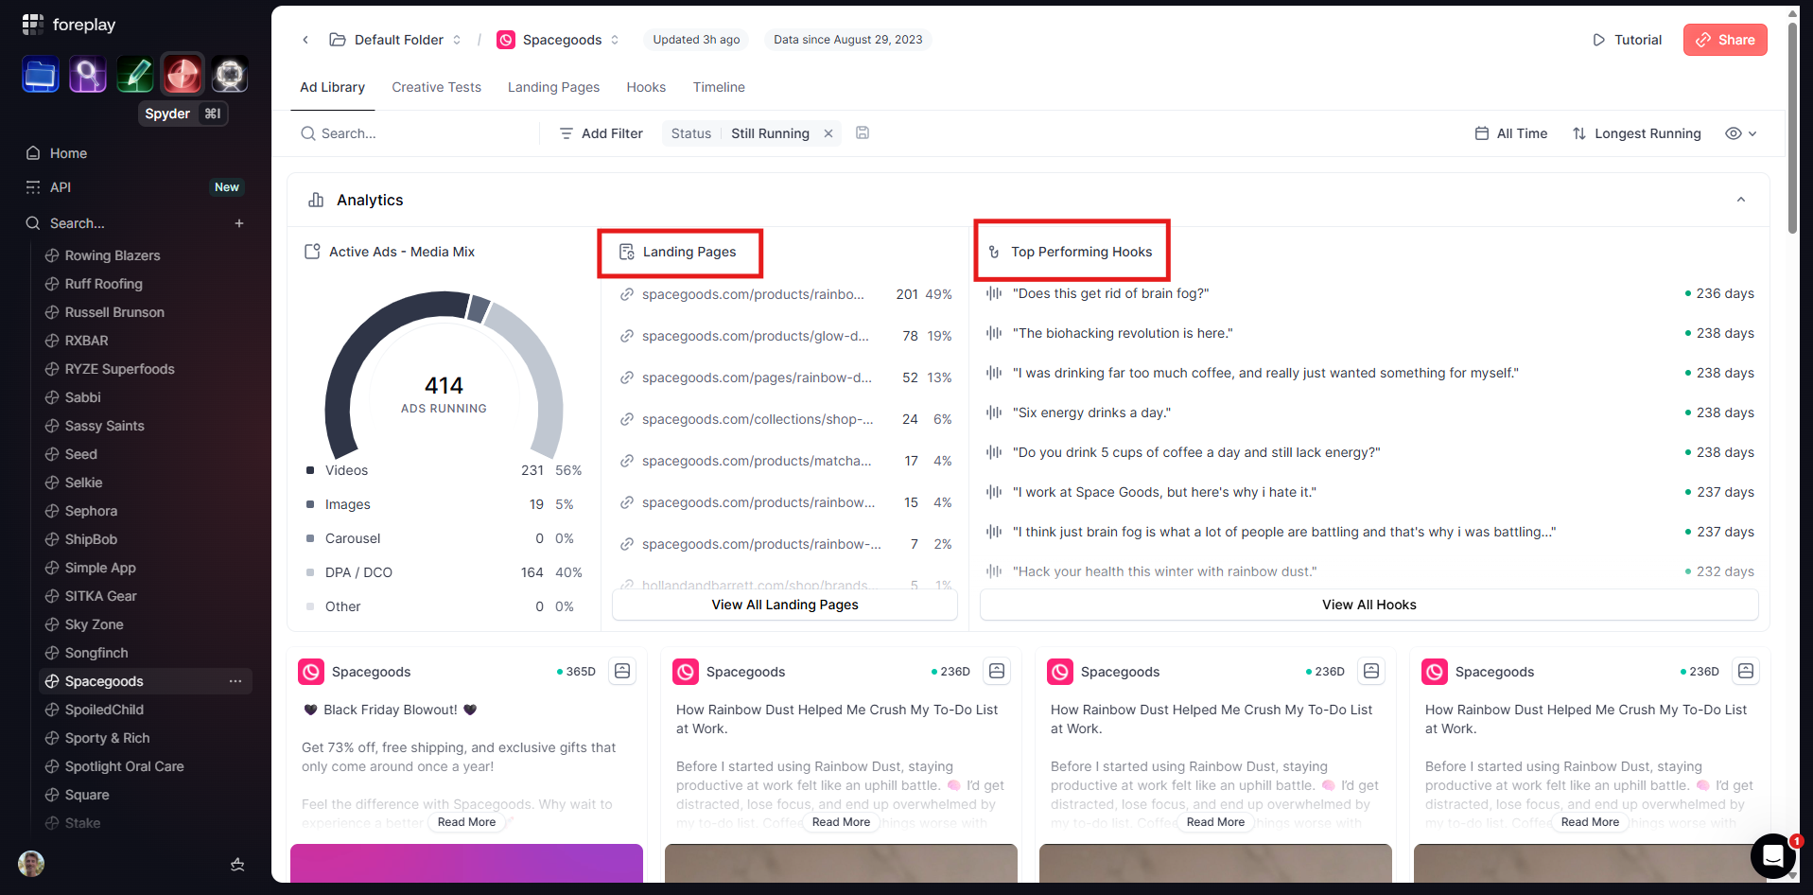Click Add Filter
1813x895 pixels.
tap(601, 133)
